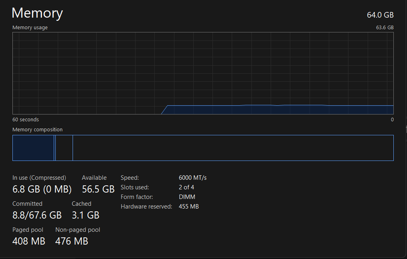Screen dimensions: 407x259
Task: Click the DIMM form factor value
Action: (187, 197)
